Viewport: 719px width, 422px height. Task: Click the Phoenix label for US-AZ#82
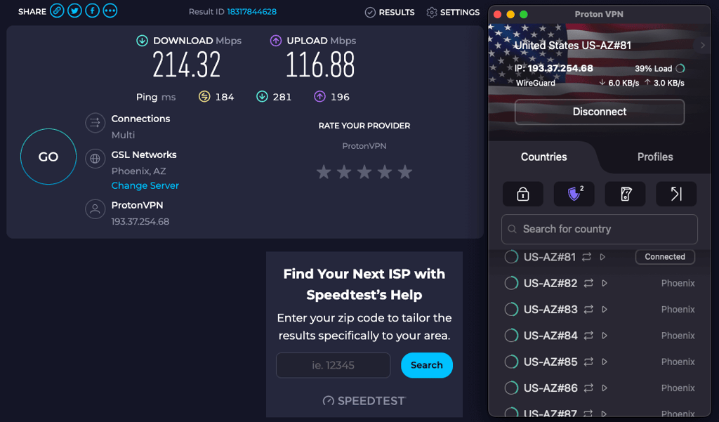click(678, 284)
